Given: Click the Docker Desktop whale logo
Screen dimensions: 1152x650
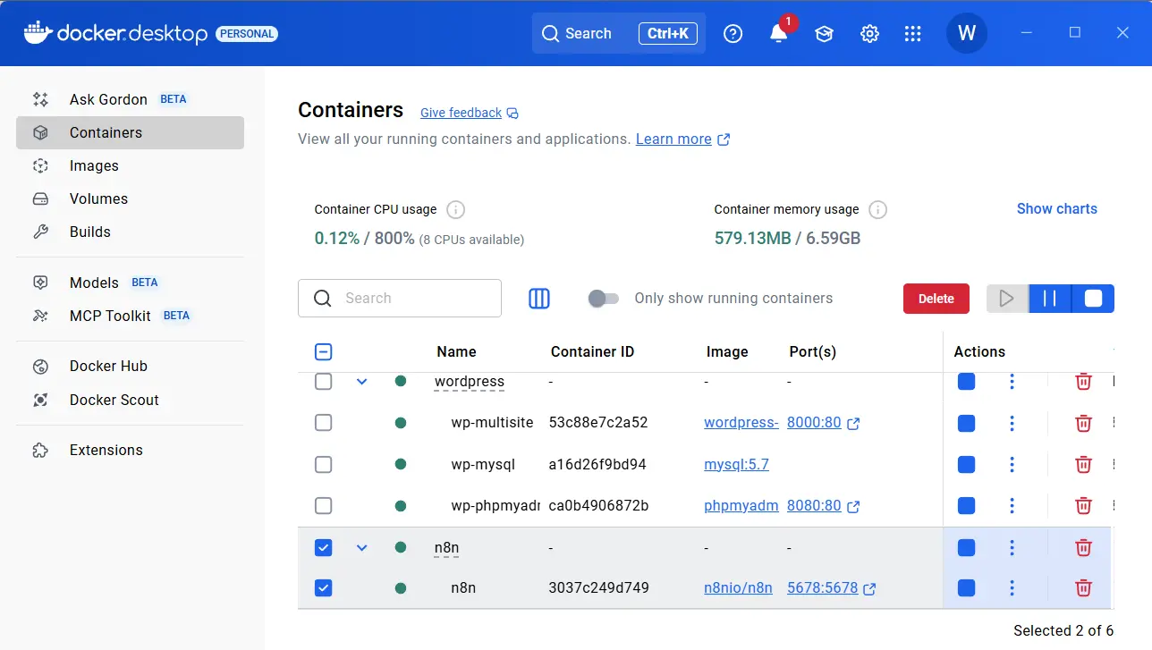Looking at the screenshot, I should point(38,33).
